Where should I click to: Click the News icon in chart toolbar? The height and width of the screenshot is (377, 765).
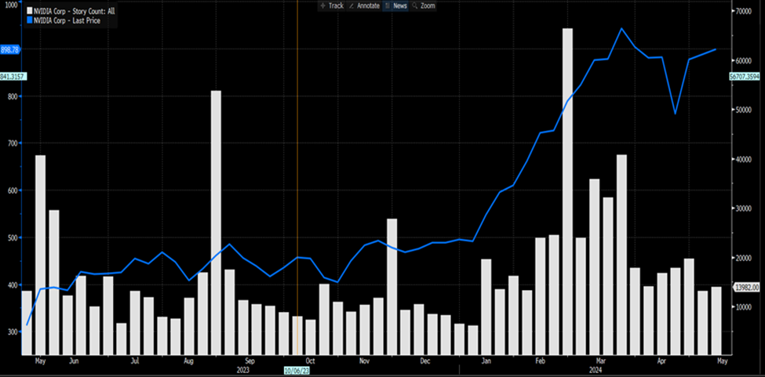387,5
